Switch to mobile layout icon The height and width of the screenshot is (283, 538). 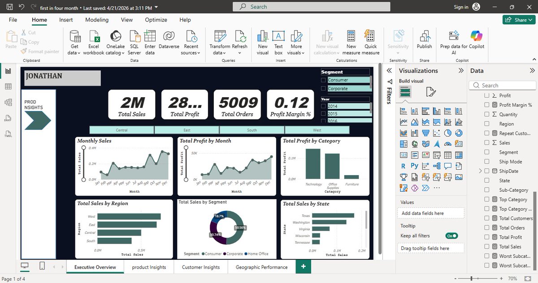click(42, 266)
